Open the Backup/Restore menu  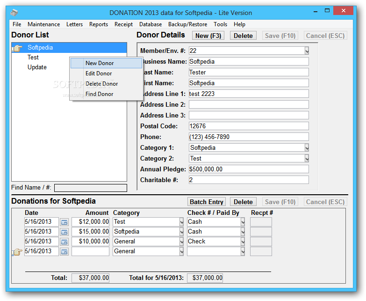point(187,24)
